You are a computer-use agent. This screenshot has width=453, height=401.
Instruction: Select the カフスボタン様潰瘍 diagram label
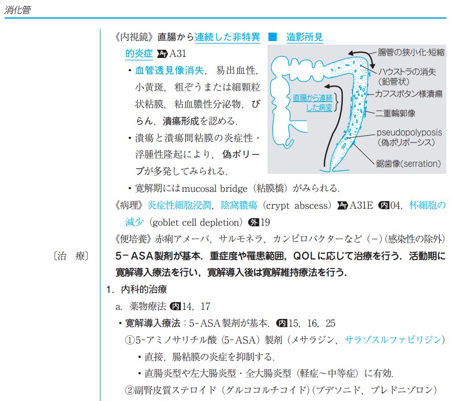tap(409, 94)
